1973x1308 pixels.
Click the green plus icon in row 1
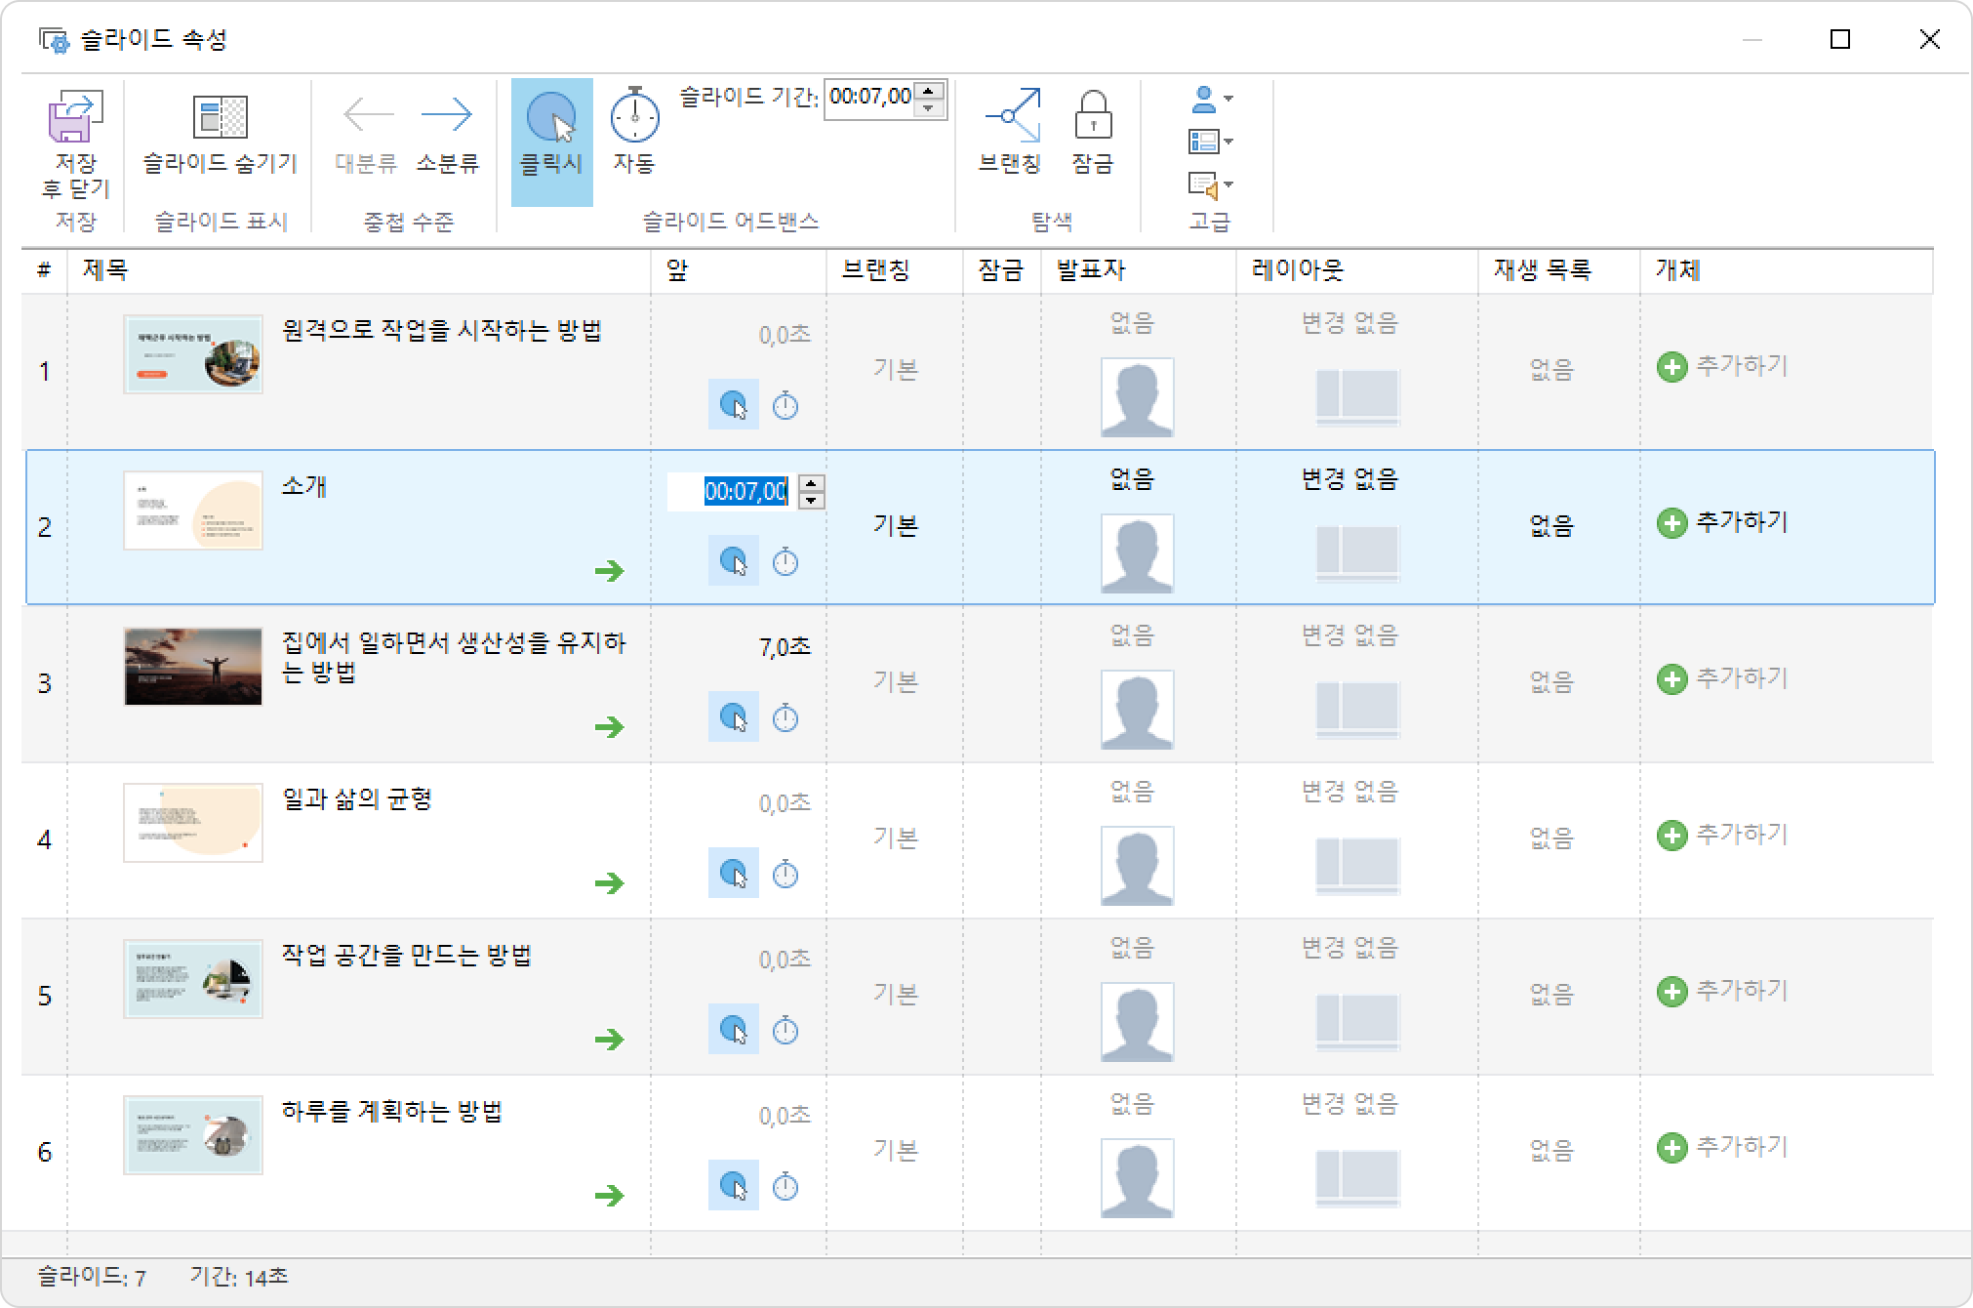1671,368
